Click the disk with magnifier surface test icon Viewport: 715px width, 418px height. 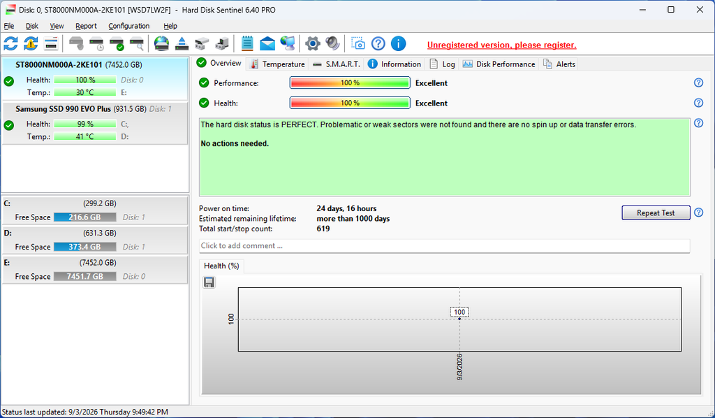pyautogui.click(x=137, y=44)
